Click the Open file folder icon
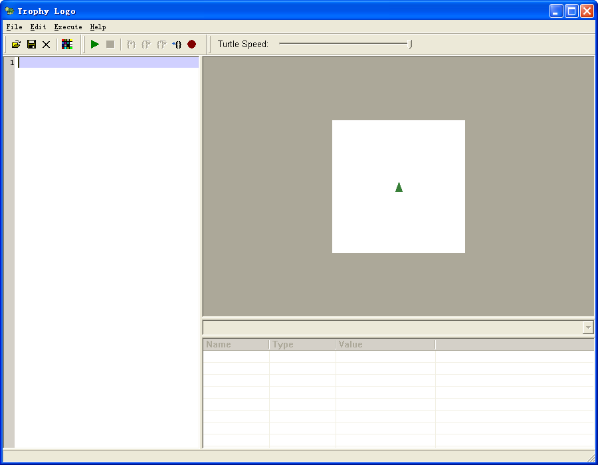Screen dimensions: 598x465 pyautogui.click(x=17, y=45)
